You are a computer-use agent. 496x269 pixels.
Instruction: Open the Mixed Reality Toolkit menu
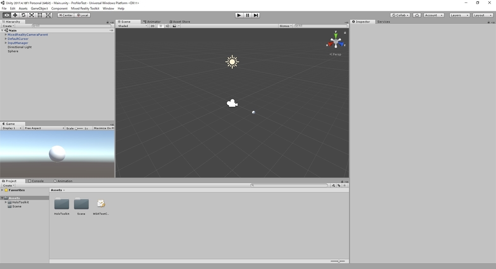[x=85, y=8]
